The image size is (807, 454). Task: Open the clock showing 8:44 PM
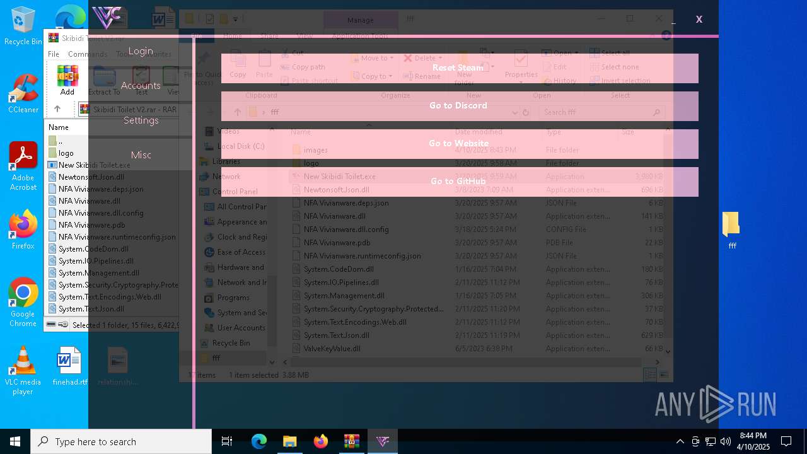(754, 441)
